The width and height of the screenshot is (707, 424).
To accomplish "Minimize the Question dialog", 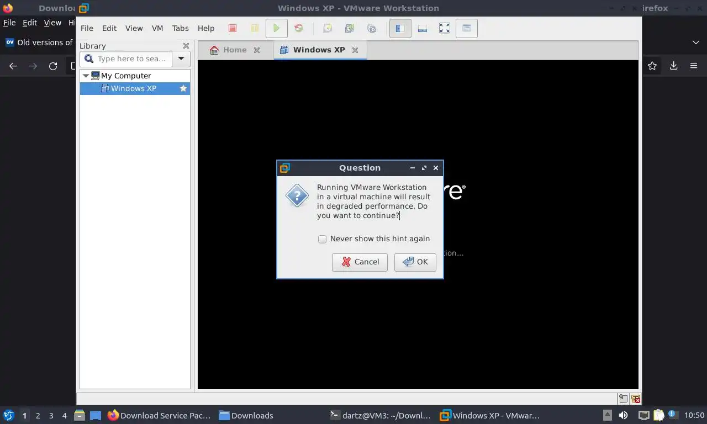I will [x=413, y=168].
